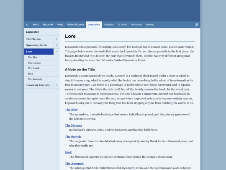Screen dimensions: 226x170
Task: Open Symmetry Break sidebar section
Action: [x=39, y=45]
